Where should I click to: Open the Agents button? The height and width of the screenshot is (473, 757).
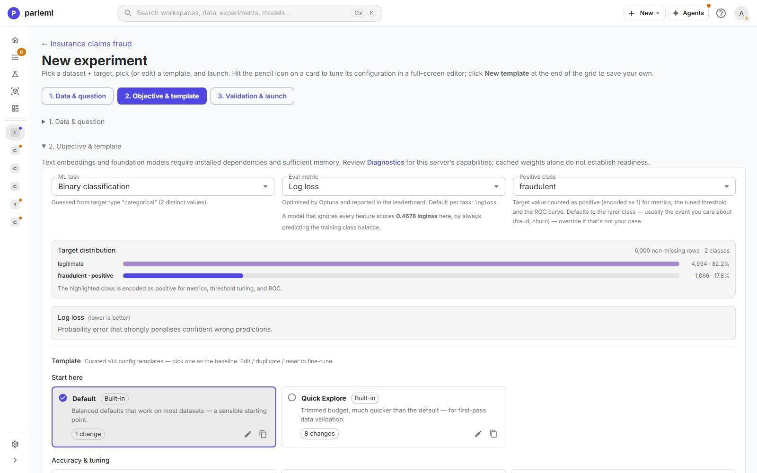(688, 13)
